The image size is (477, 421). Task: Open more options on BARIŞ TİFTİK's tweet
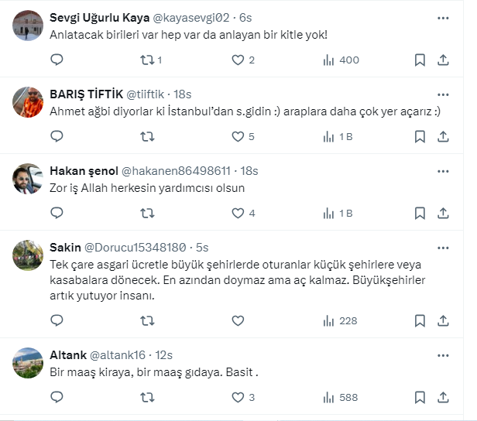point(443,94)
